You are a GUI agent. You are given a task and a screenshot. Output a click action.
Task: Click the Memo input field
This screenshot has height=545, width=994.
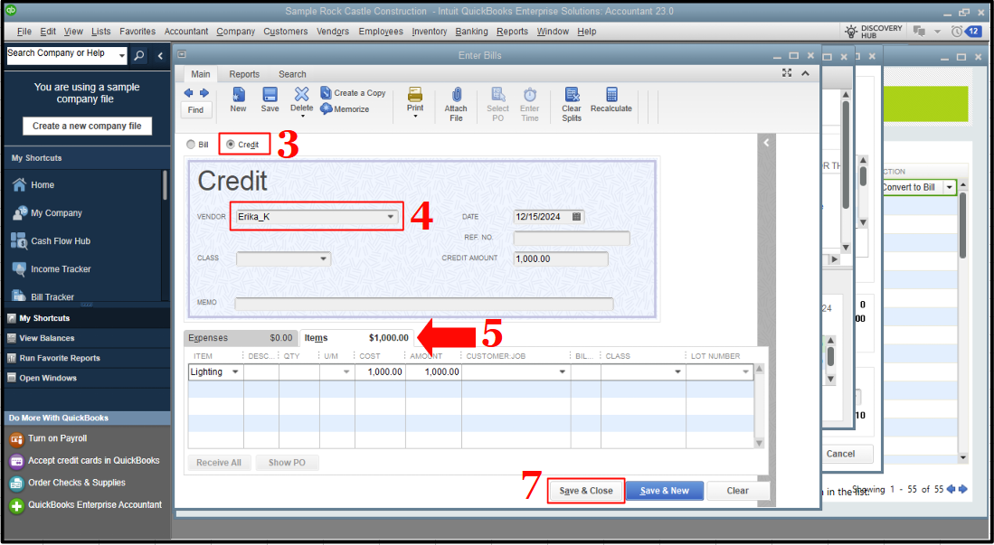click(x=424, y=304)
